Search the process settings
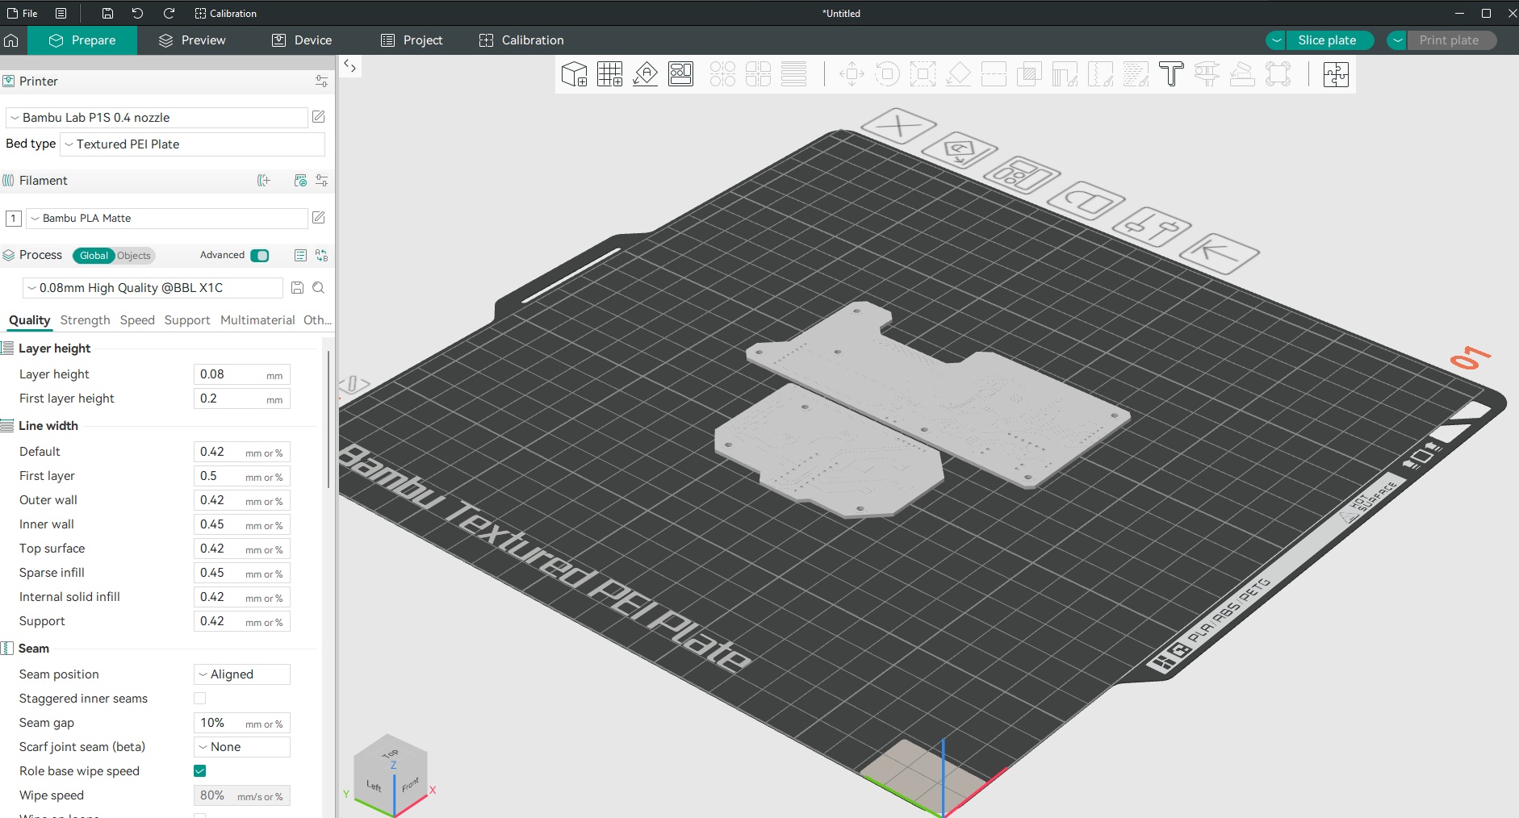1519x818 pixels. point(318,288)
